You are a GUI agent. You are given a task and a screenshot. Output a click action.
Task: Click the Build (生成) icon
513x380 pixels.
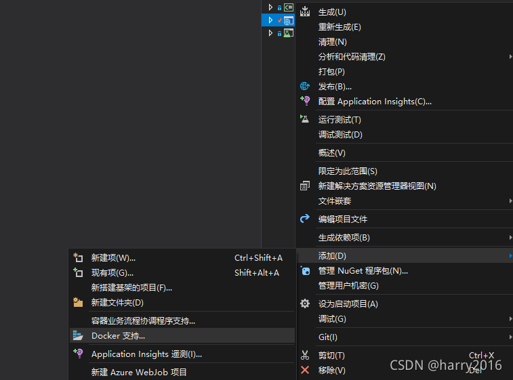305,12
